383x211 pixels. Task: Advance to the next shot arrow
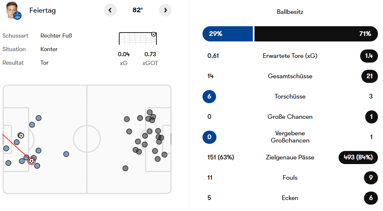[165, 10]
